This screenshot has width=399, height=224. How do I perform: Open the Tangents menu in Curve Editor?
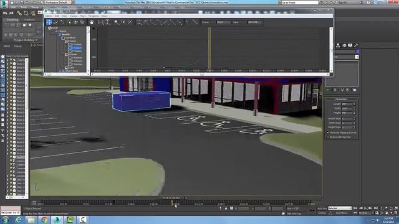coord(94,16)
